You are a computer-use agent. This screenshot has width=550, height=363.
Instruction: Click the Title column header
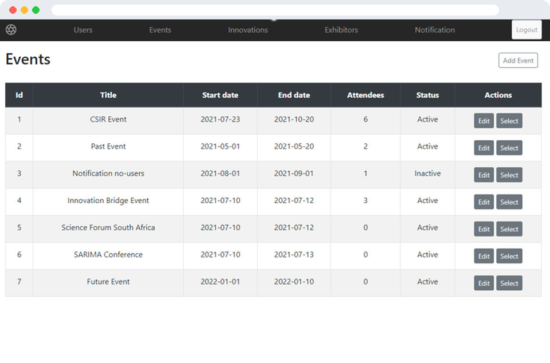[108, 95]
